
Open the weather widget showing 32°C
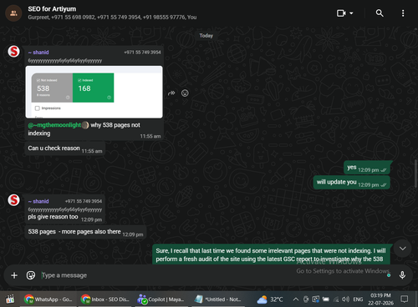pyautogui.click(x=270, y=299)
